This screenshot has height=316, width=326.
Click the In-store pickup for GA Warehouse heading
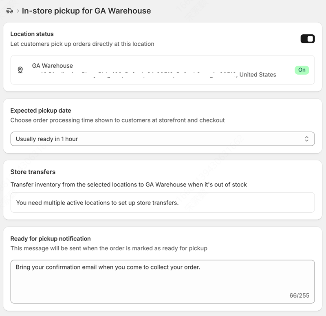86,11
